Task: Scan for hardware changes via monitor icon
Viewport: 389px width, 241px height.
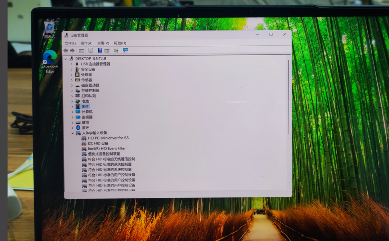Action: pyautogui.click(x=125, y=50)
